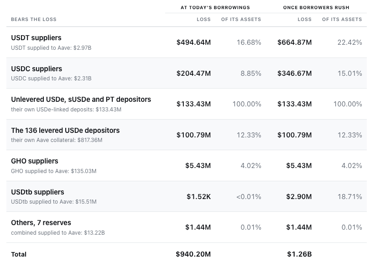
Task: Click the Total row label
Action: [x=19, y=254]
